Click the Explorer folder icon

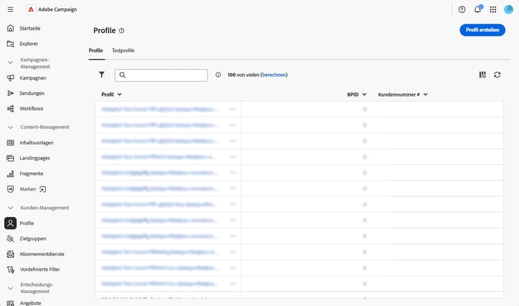(10, 44)
